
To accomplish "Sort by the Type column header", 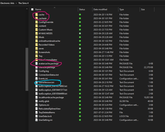I will 122,9.
